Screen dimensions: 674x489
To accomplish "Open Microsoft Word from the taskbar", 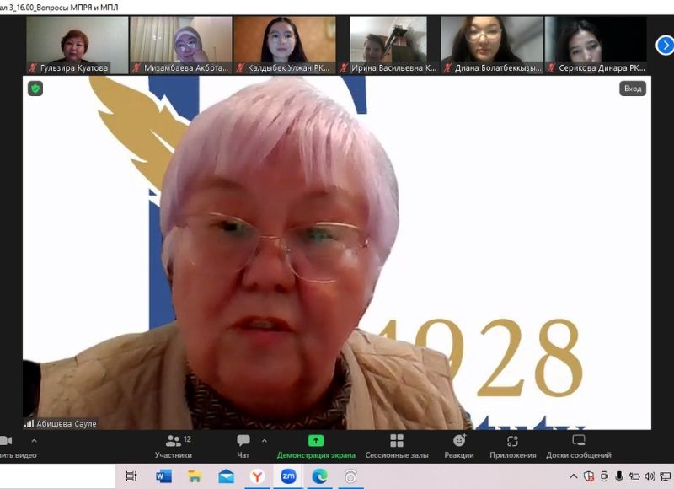I will point(163,476).
